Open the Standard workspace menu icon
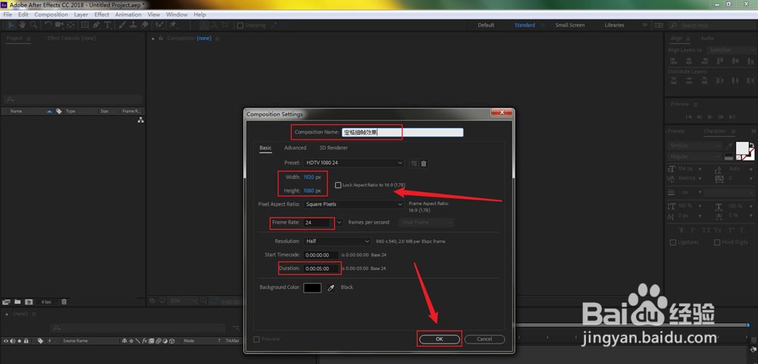758x364 pixels. pyautogui.click(x=543, y=25)
